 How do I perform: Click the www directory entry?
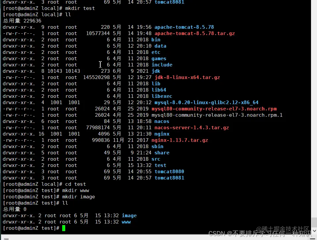tap(126, 222)
